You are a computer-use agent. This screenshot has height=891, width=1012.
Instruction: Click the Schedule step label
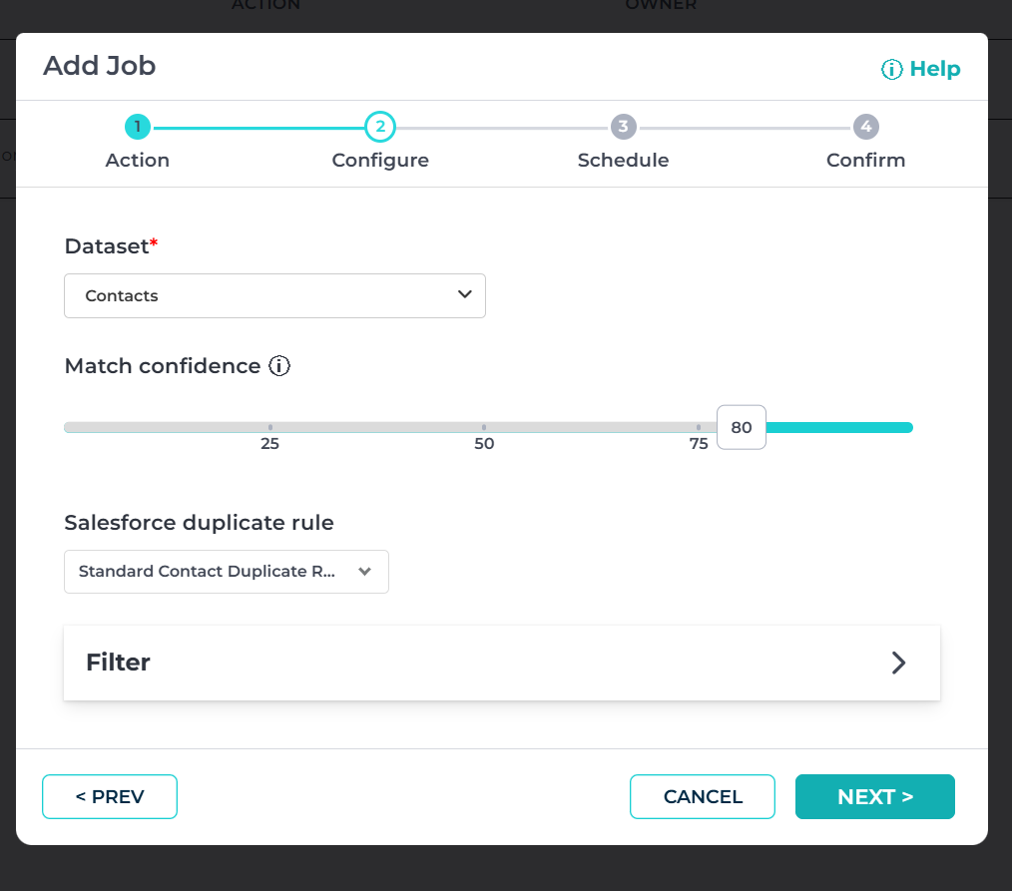[623, 160]
